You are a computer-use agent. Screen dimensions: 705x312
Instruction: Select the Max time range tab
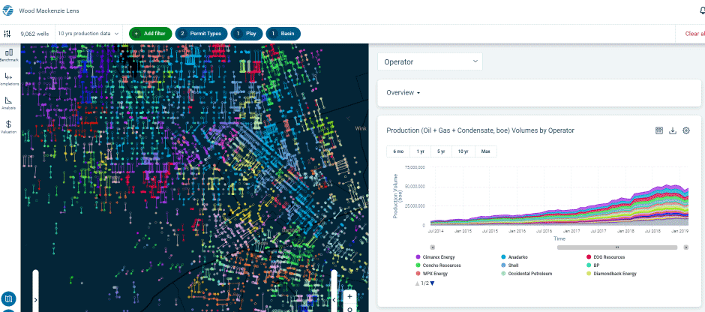(485, 151)
